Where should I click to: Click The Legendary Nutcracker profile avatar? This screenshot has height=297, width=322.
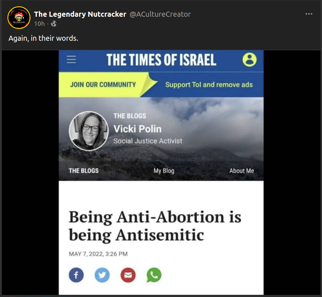(19, 17)
